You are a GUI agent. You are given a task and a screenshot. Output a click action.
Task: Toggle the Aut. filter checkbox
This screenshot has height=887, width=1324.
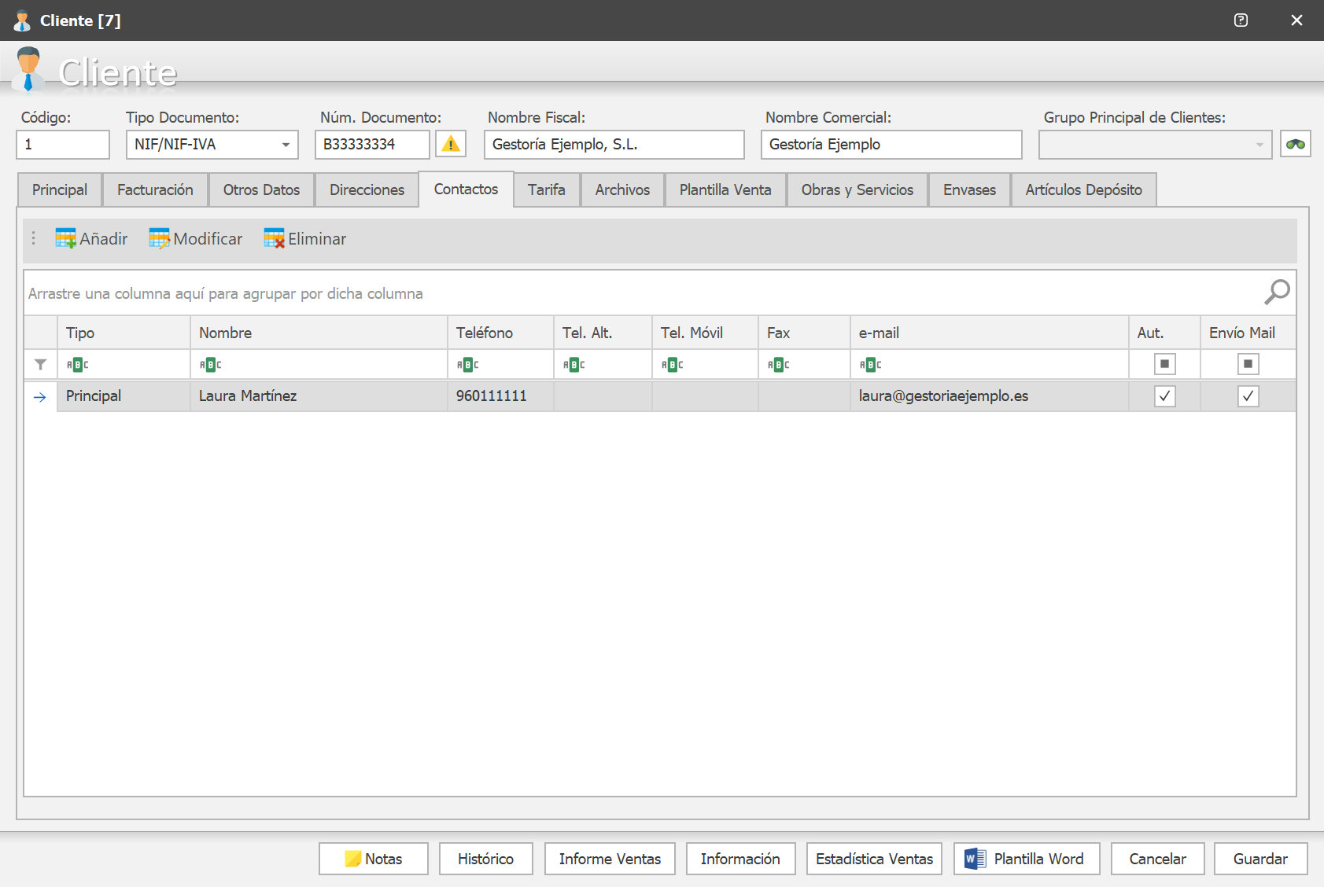(1164, 364)
